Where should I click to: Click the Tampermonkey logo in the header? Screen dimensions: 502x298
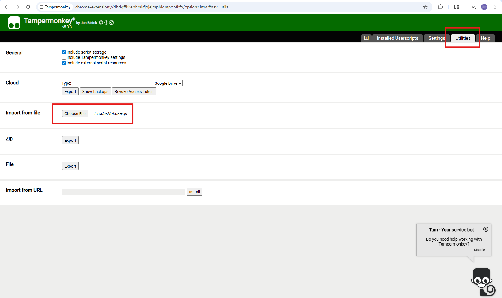[x=14, y=22]
